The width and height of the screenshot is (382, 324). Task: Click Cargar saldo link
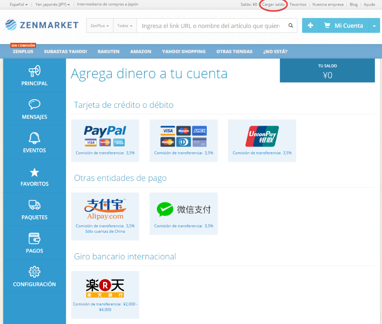pos(273,4)
